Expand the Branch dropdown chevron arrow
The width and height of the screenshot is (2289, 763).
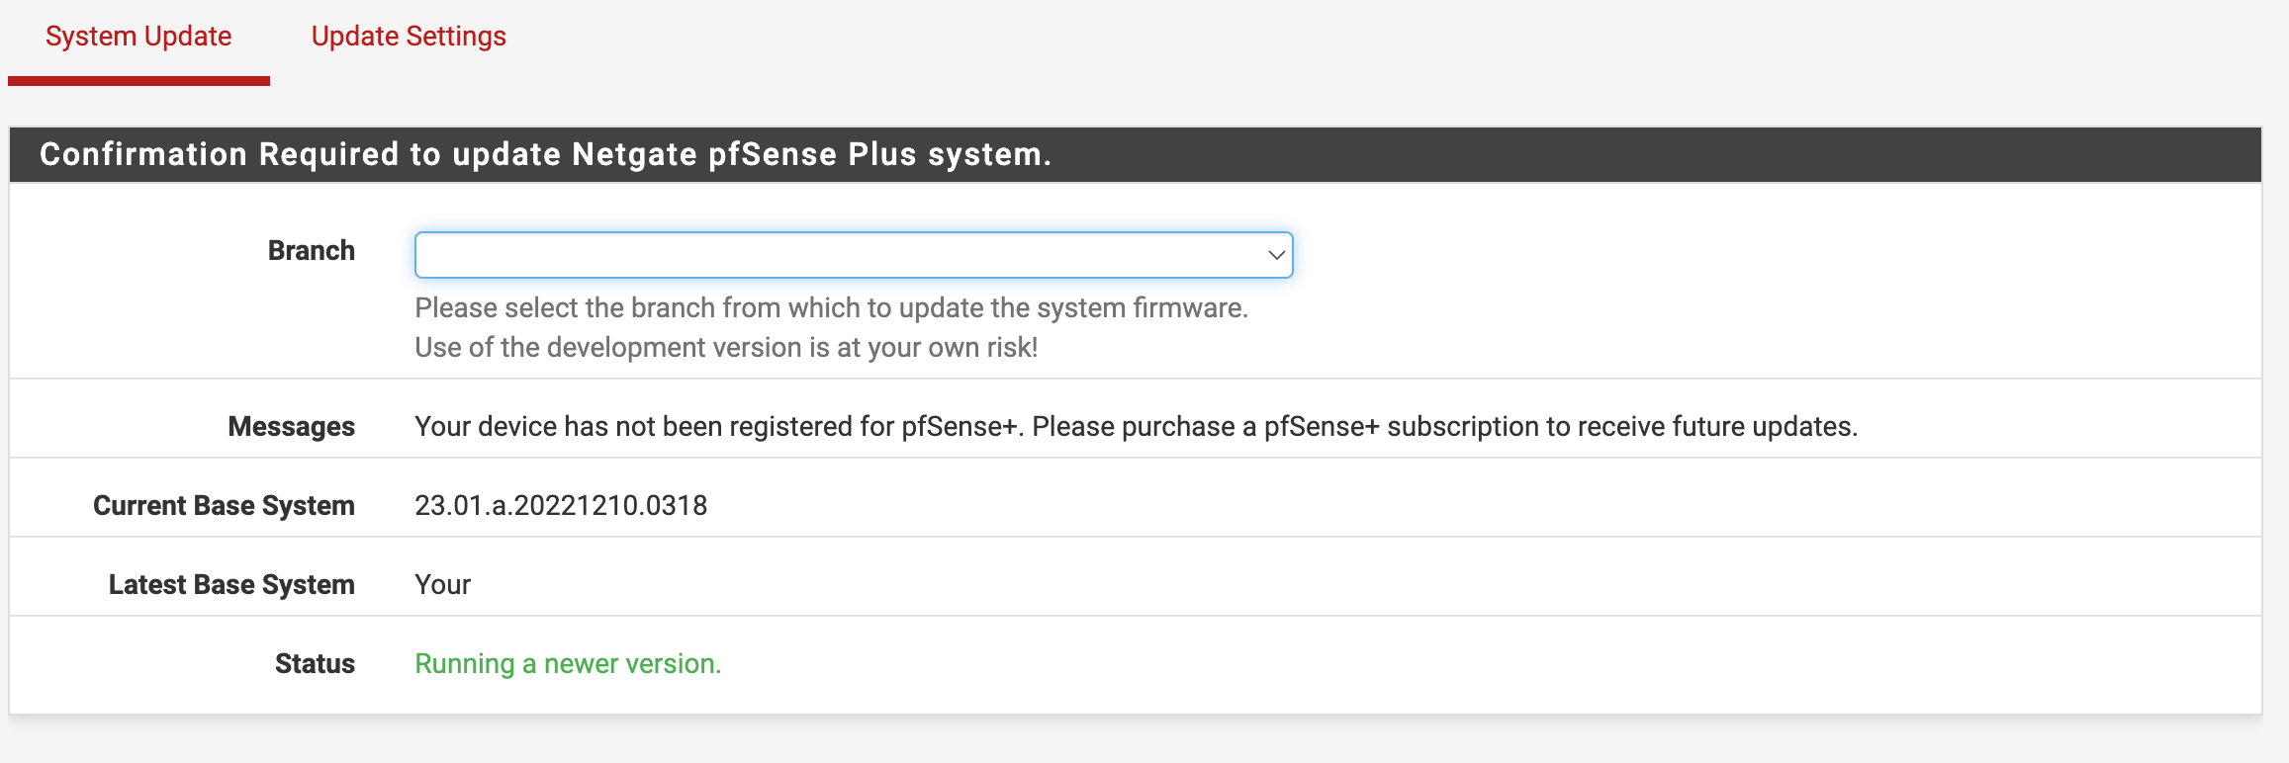point(1276,255)
